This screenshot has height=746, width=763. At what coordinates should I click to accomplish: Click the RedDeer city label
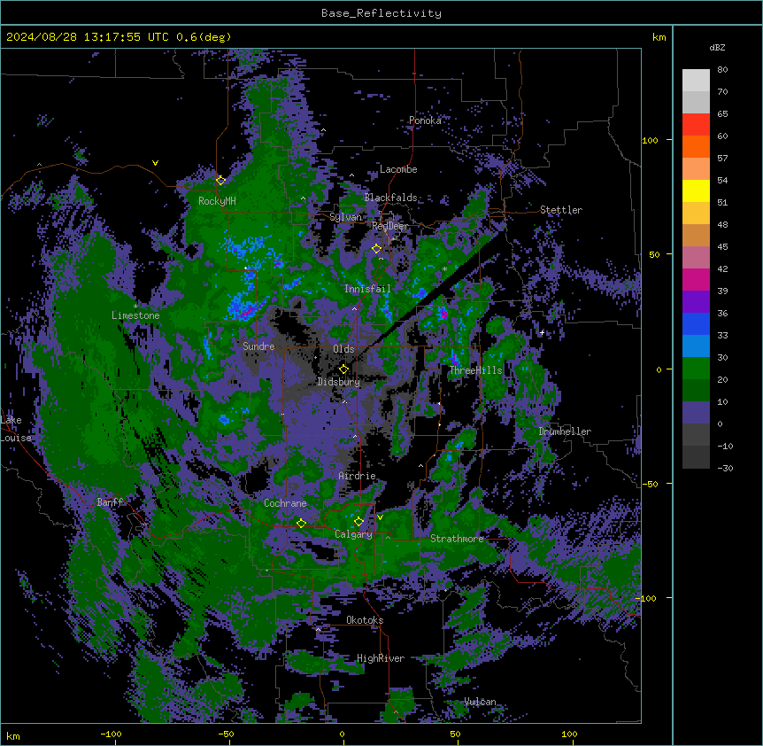coord(390,226)
